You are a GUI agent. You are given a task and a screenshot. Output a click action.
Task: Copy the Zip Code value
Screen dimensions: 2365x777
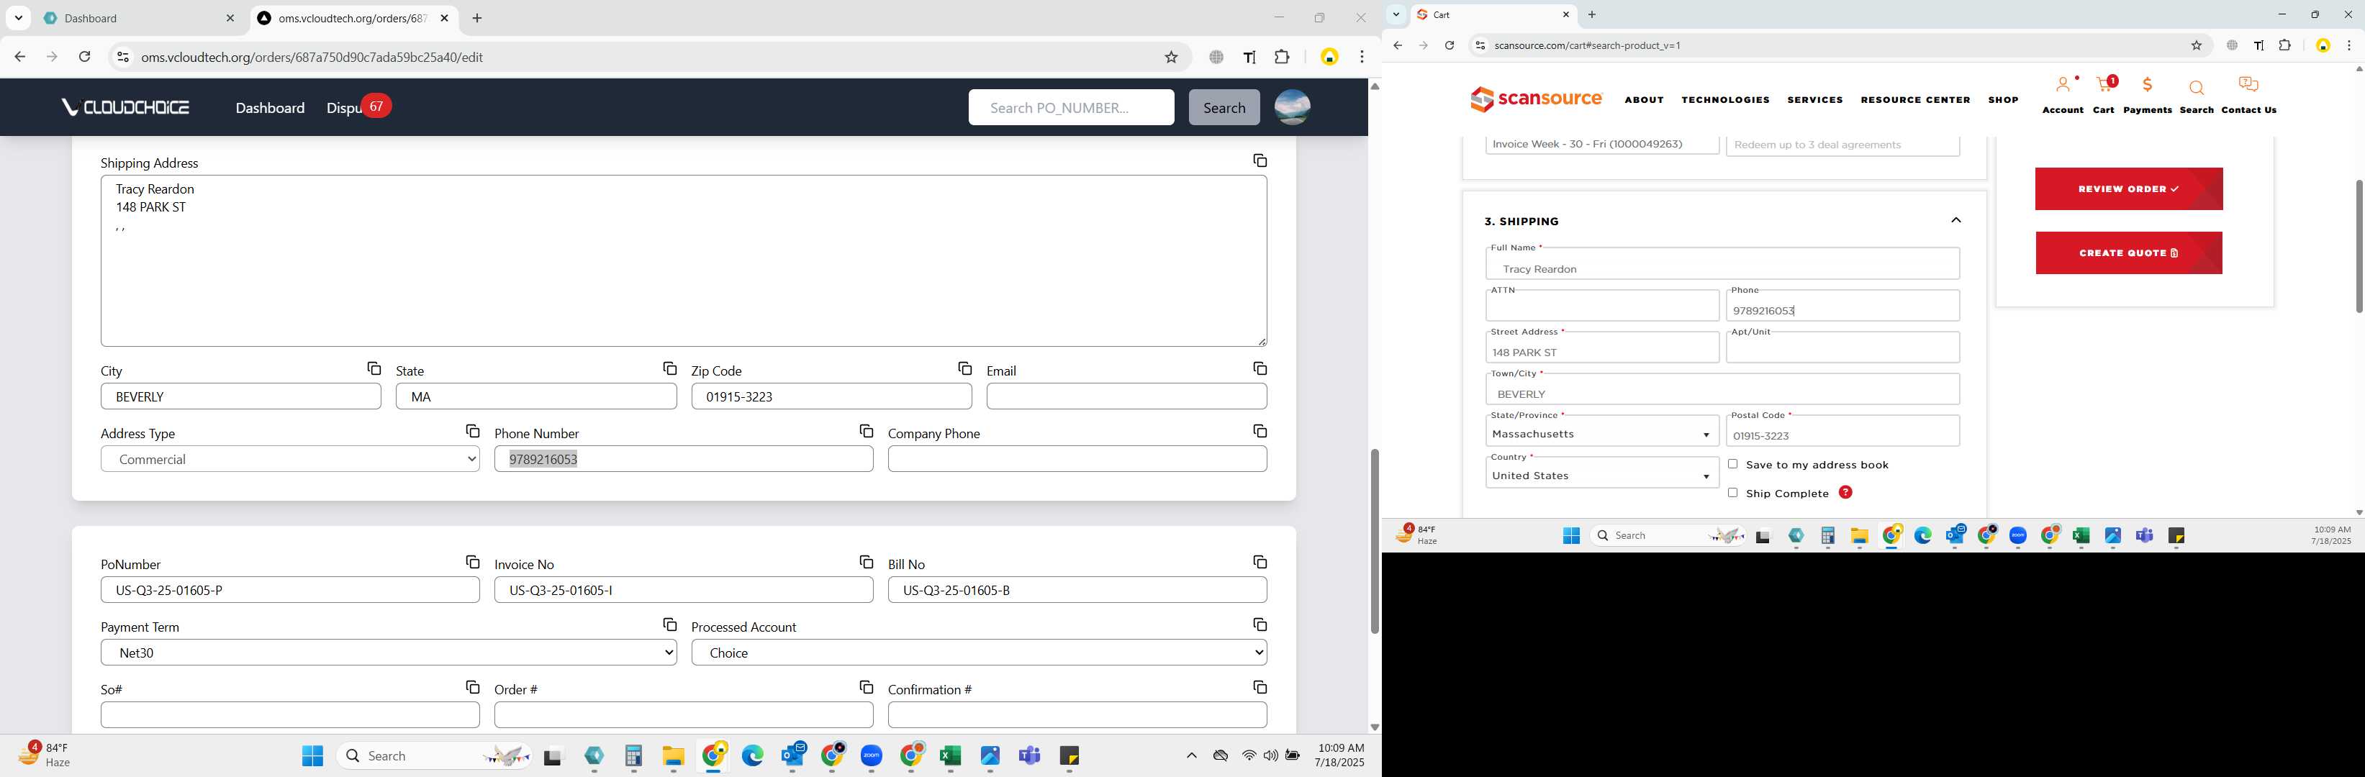pyautogui.click(x=964, y=369)
